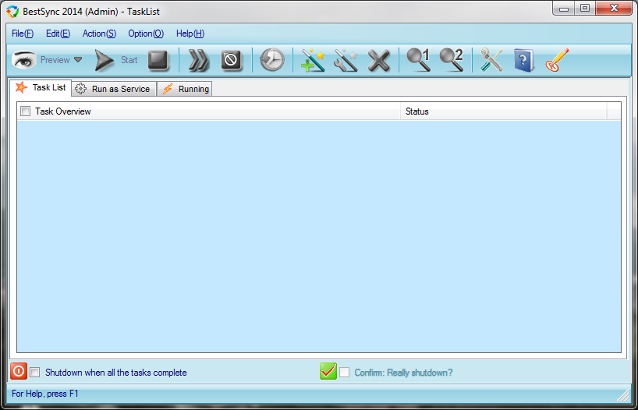Image resolution: width=638 pixels, height=410 pixels.
Task: Enable Shutdown when all tasks complete
Action: click(35, 372)
